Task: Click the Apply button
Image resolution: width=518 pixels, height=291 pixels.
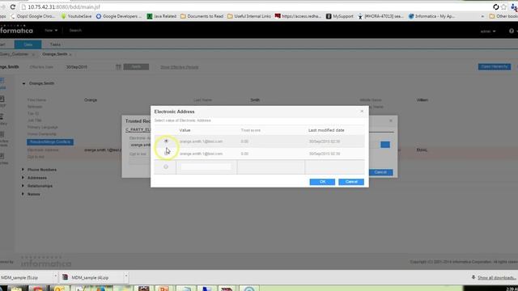Action: [136, 67]
